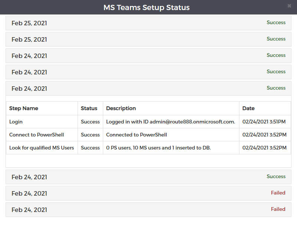Expand the second Feb 24, 2021 Success row
Image resolution: width=297 pixels, height=225 pixels.
(x=148, y=72)
